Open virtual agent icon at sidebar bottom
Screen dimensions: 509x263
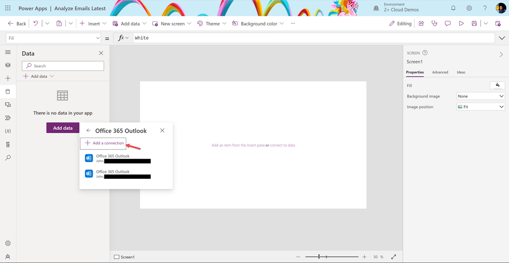click(8, 256)
